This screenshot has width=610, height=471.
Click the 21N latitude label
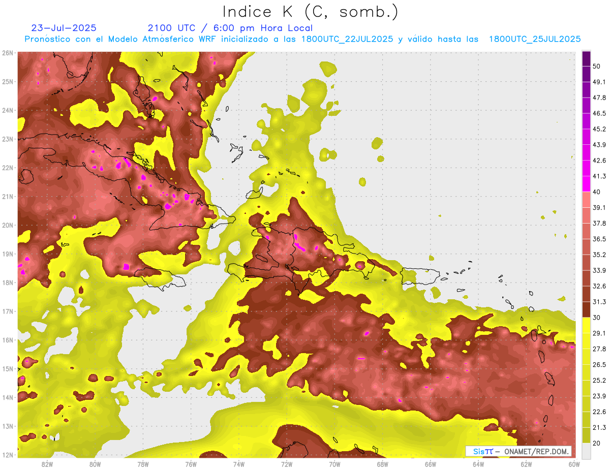pos(8,196)
